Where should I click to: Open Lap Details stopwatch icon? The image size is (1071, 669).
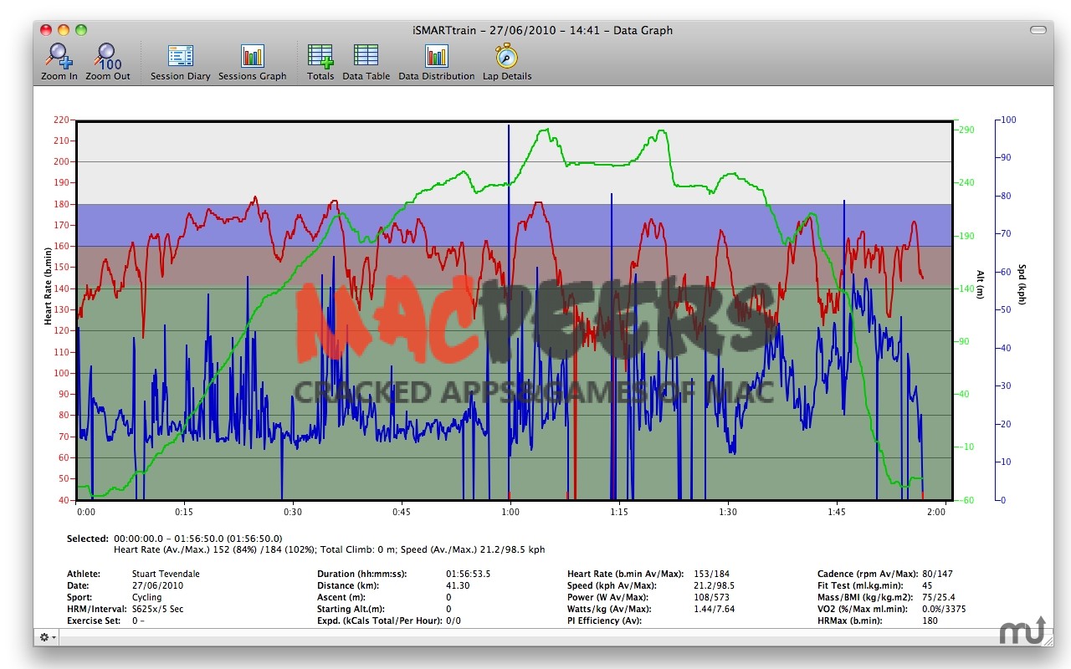tap(506, 56)
